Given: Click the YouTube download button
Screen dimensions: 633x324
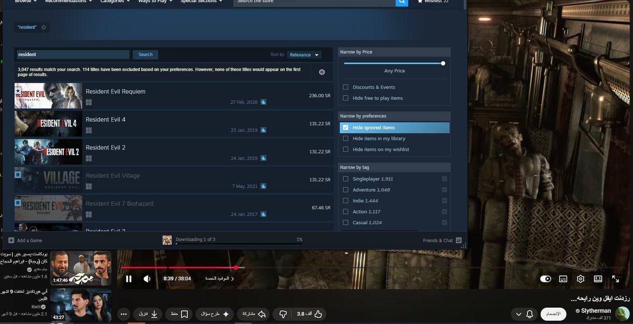Looking at the screenshot, I should pos(148,314).
